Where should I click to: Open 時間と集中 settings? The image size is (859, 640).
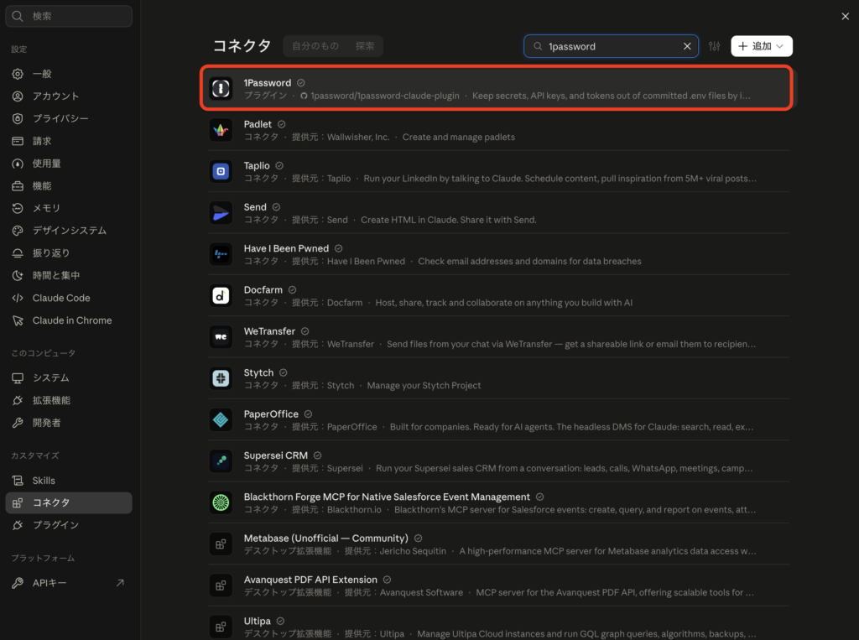point(69,276)
